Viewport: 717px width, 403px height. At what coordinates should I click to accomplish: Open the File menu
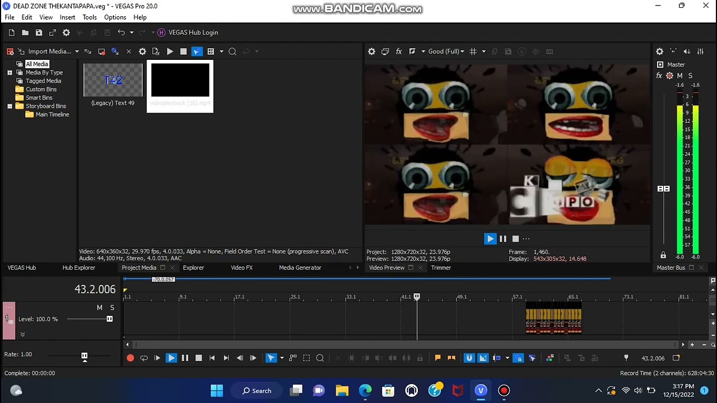coord(10,17)
